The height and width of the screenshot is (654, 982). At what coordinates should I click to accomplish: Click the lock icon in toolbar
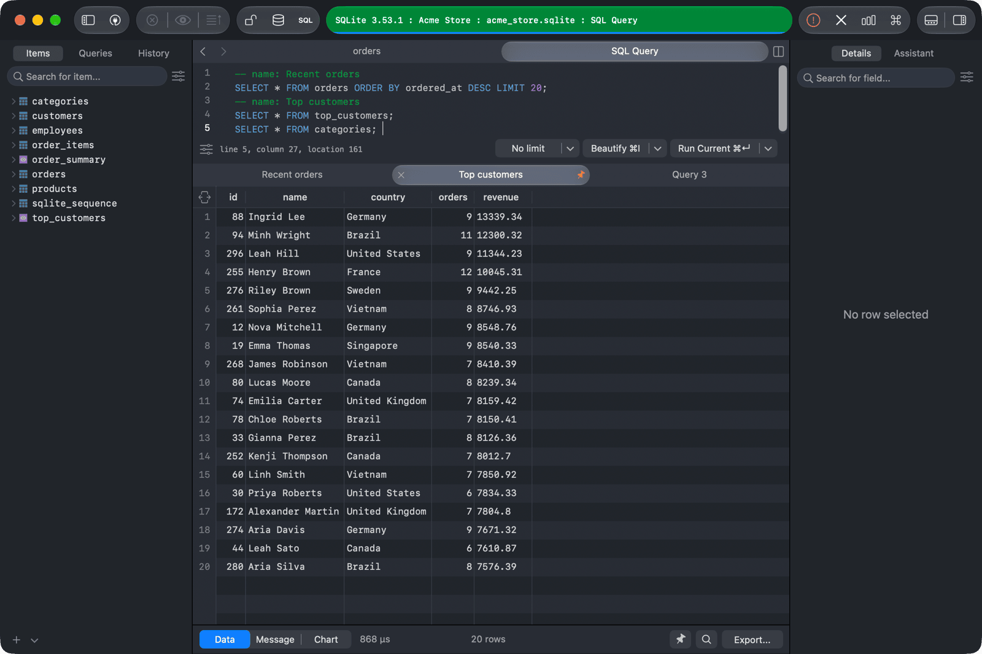point(250,20)
